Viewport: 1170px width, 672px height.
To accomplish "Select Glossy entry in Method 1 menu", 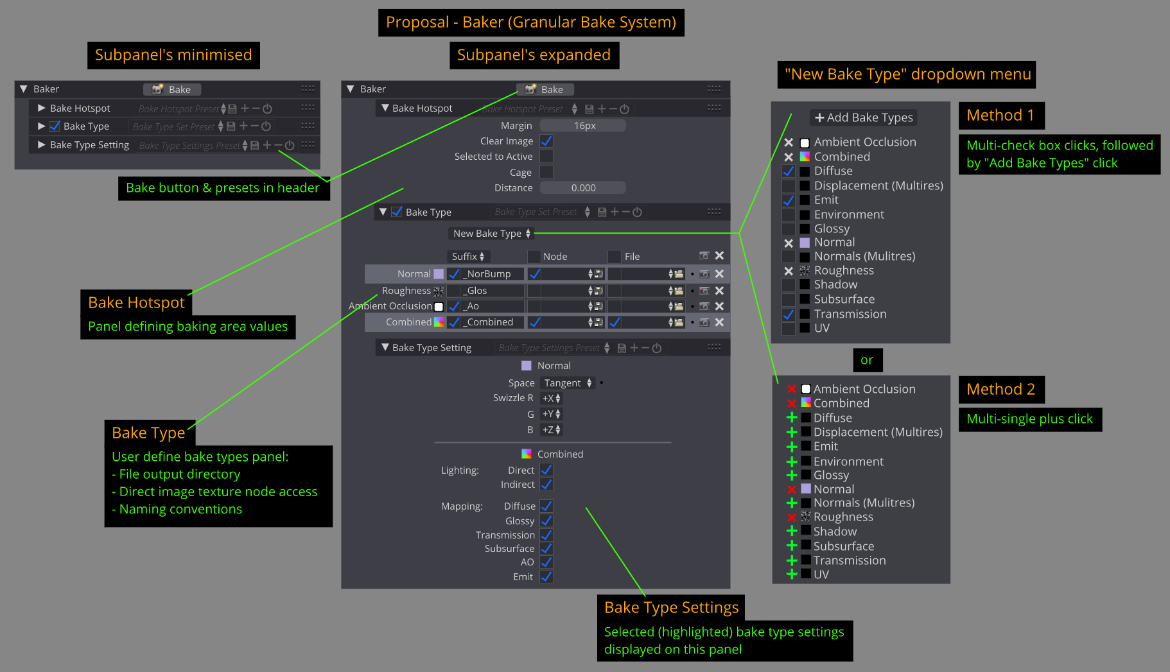I will pyautogui.click(x=832, y=229).
